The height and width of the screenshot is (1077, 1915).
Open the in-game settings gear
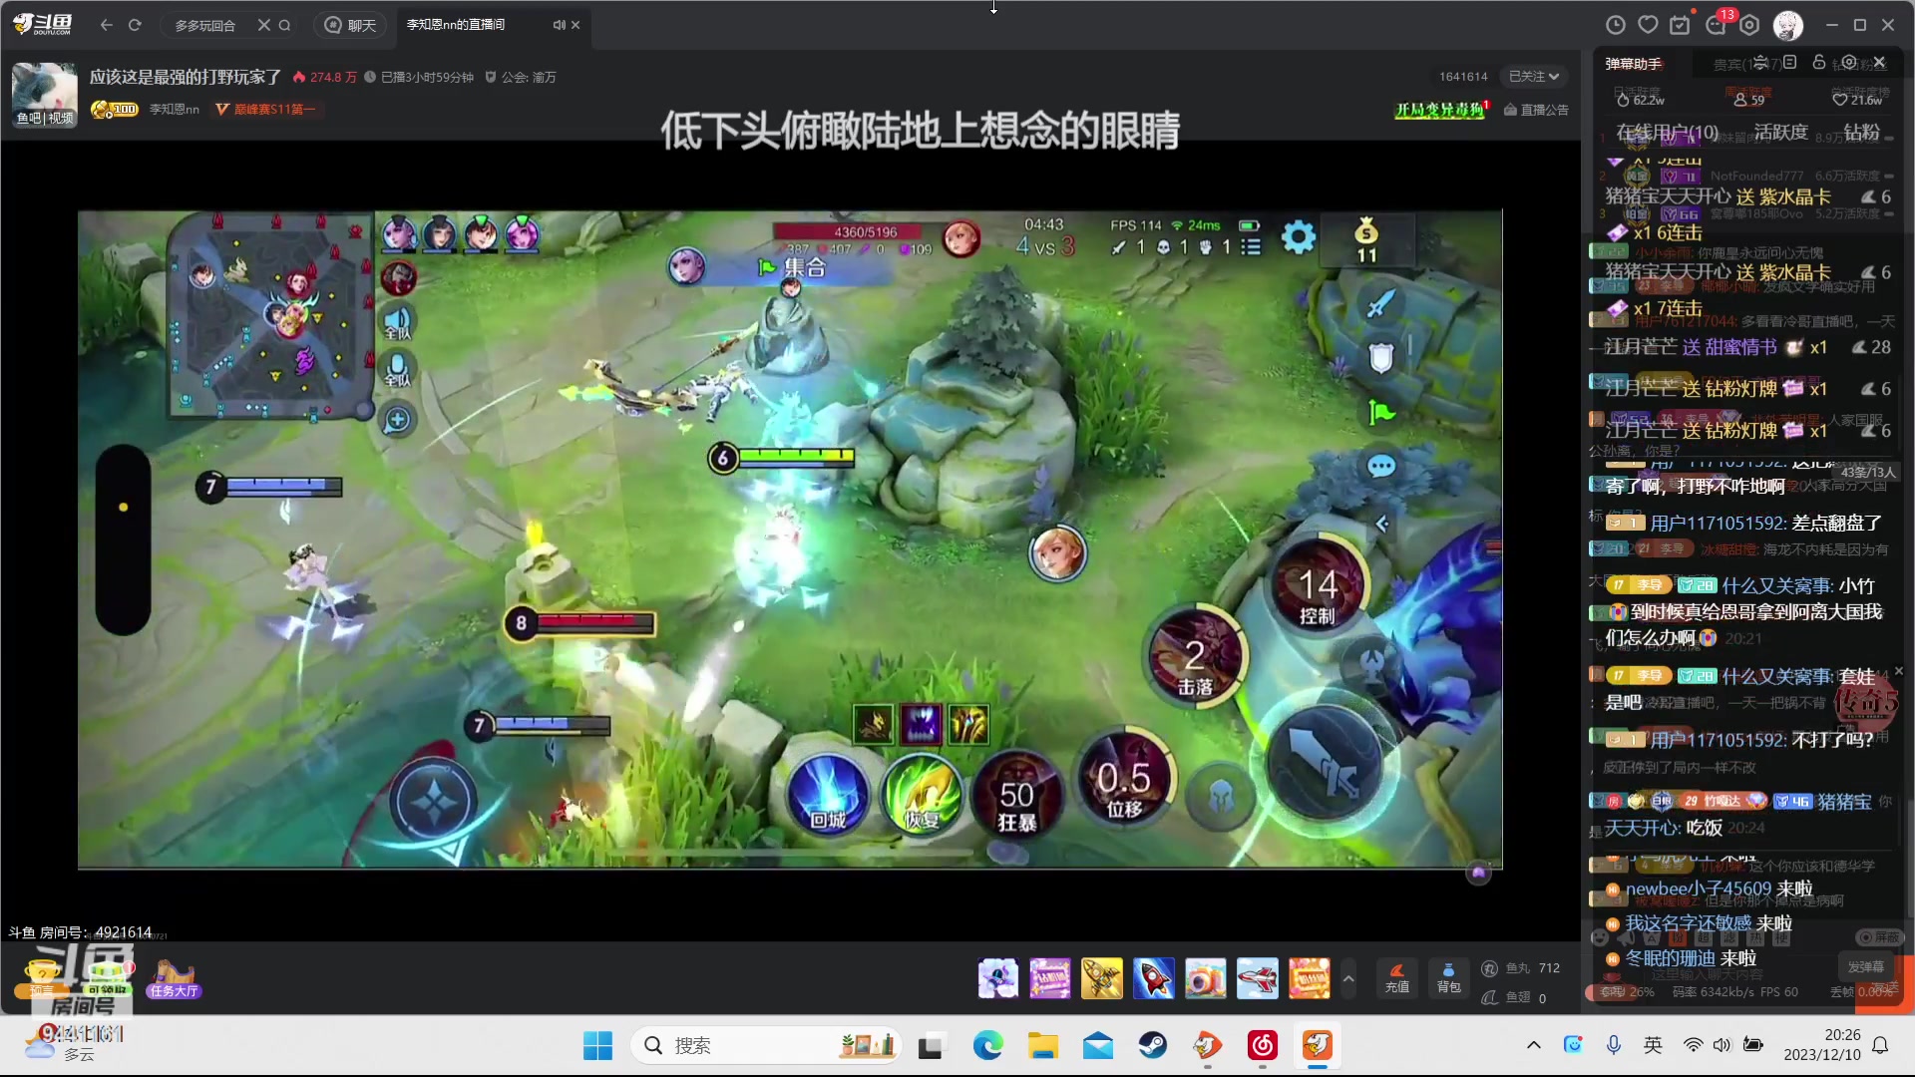1298,237
